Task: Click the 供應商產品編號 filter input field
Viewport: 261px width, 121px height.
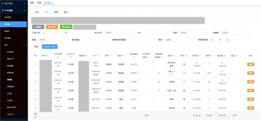Action: (141, 40)
